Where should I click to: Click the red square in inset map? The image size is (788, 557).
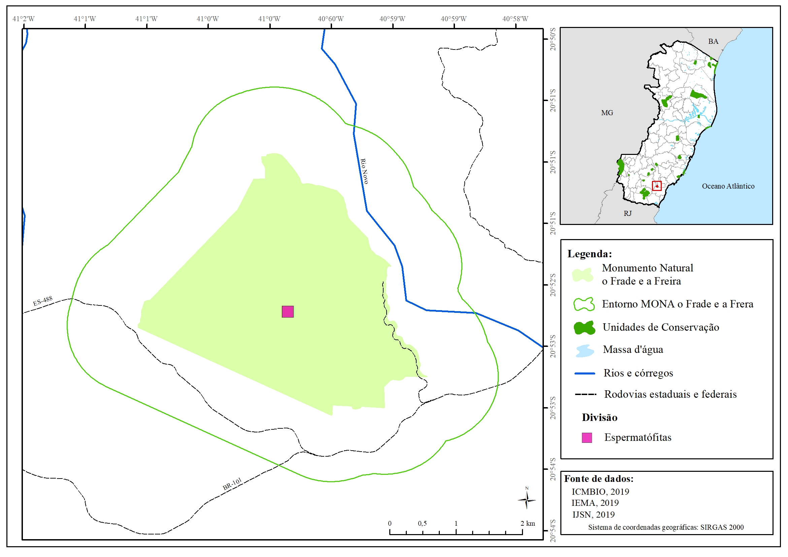[x=657, y=186]
